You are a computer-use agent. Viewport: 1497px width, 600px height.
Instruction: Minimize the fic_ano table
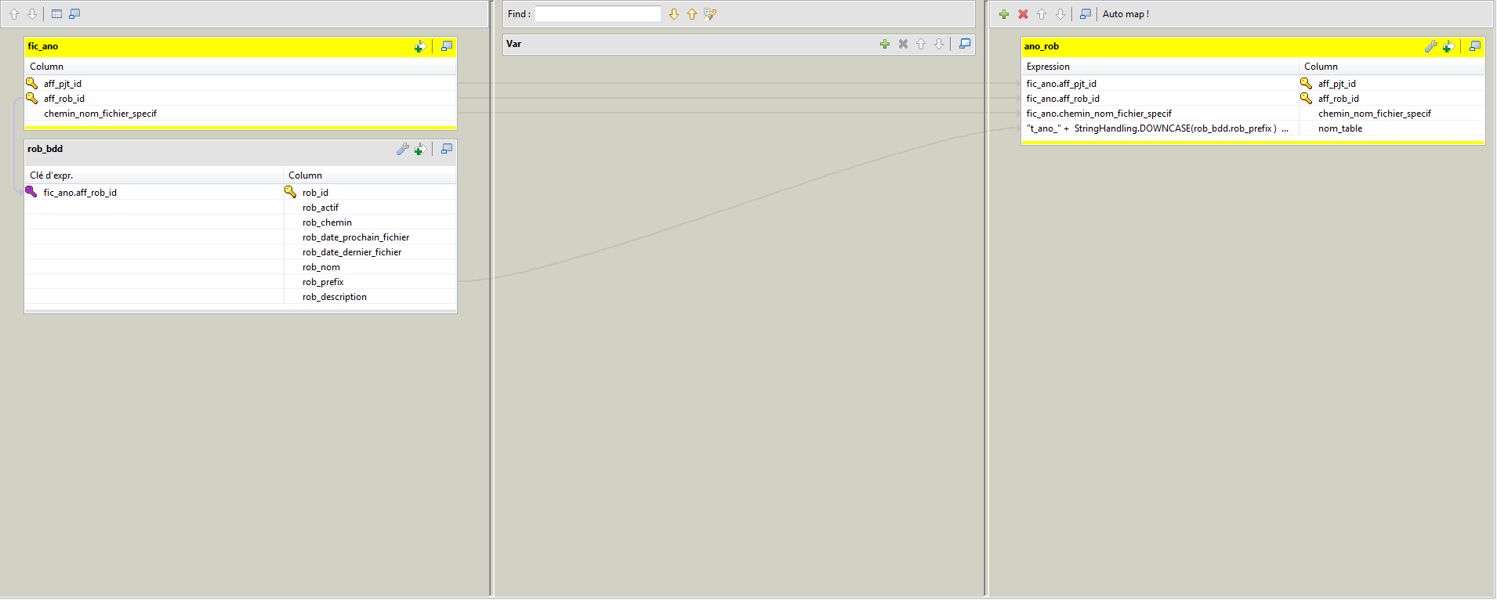pyautogui.click(x=447, y=47)
